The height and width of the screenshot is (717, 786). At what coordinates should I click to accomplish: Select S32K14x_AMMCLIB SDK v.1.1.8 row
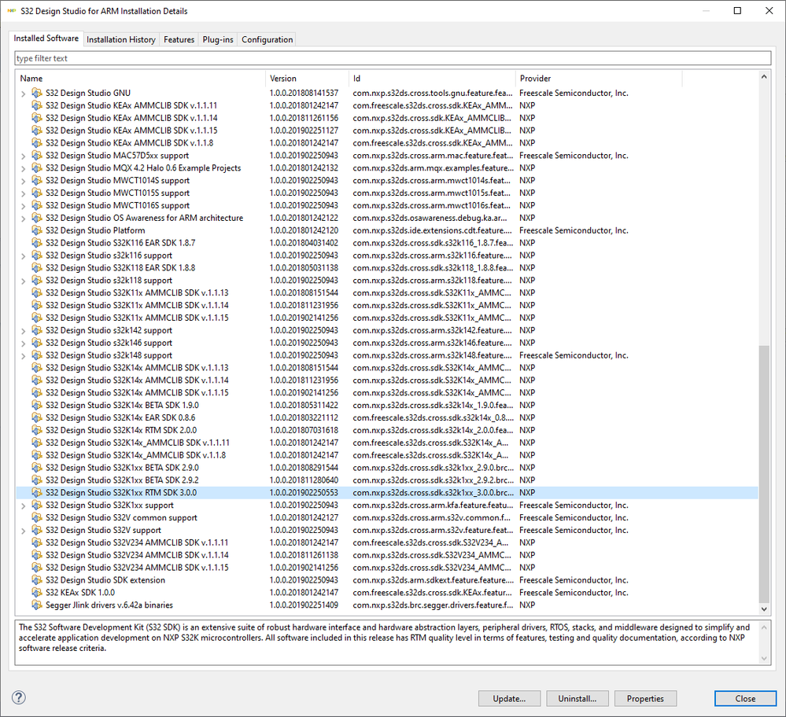click(387, 455)
